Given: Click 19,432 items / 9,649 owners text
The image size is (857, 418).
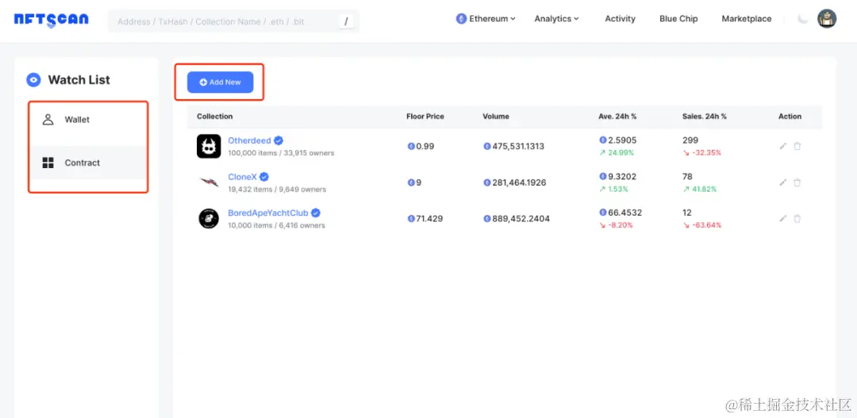Looking at the screenshot, I should coord(277,190).
